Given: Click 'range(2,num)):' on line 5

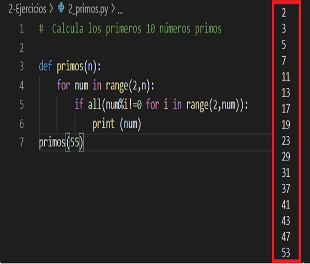Looking at the screenshot, I should click(x=217, y=104).
